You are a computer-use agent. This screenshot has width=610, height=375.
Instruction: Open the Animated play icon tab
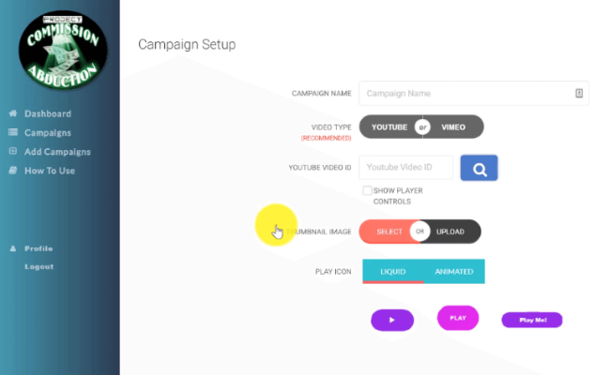(x=454, y=271)
